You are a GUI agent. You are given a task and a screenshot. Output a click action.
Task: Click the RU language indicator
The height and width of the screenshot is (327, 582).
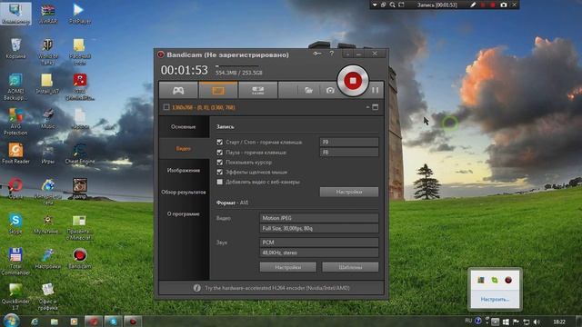[468, 321]
